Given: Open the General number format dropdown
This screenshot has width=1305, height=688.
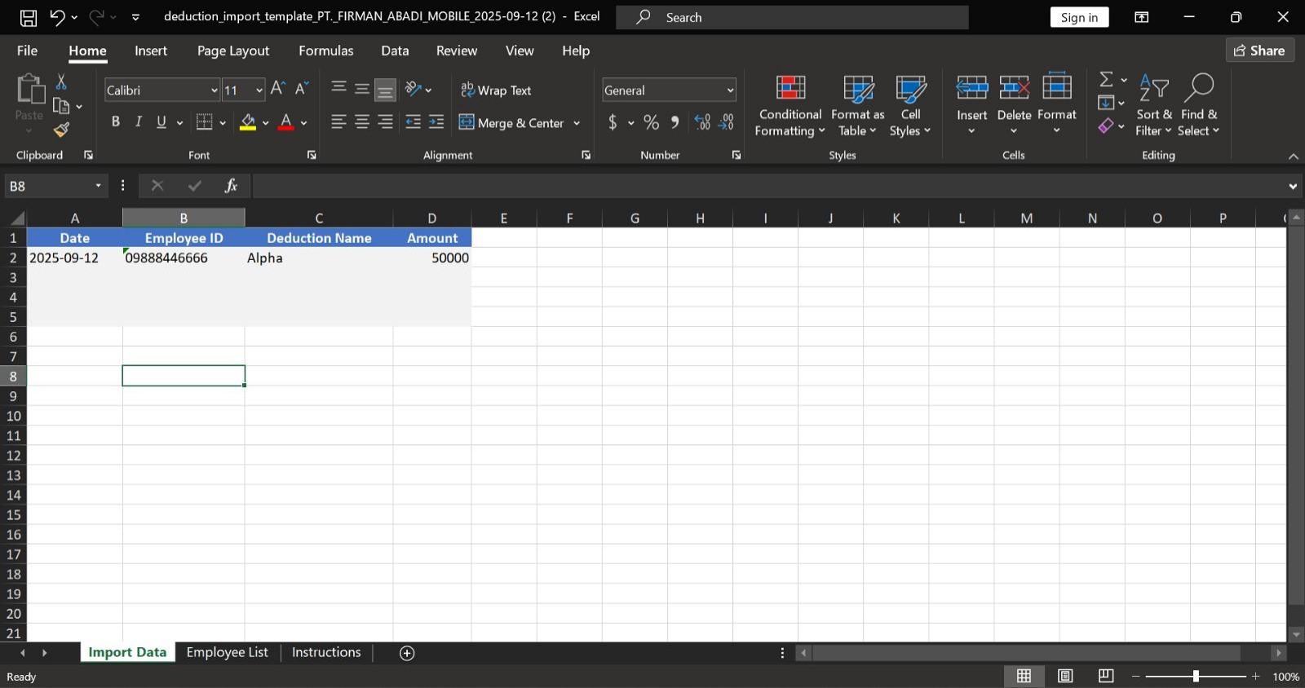Looking at the screenshot, I should click(730, 90).
